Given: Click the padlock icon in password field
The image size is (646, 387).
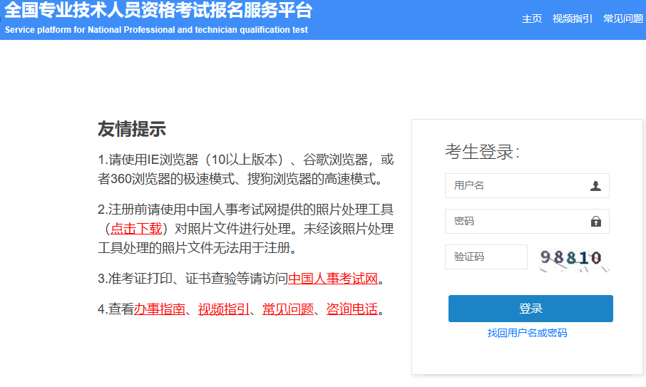Looking at the screenshot, I should coord(595,222).
